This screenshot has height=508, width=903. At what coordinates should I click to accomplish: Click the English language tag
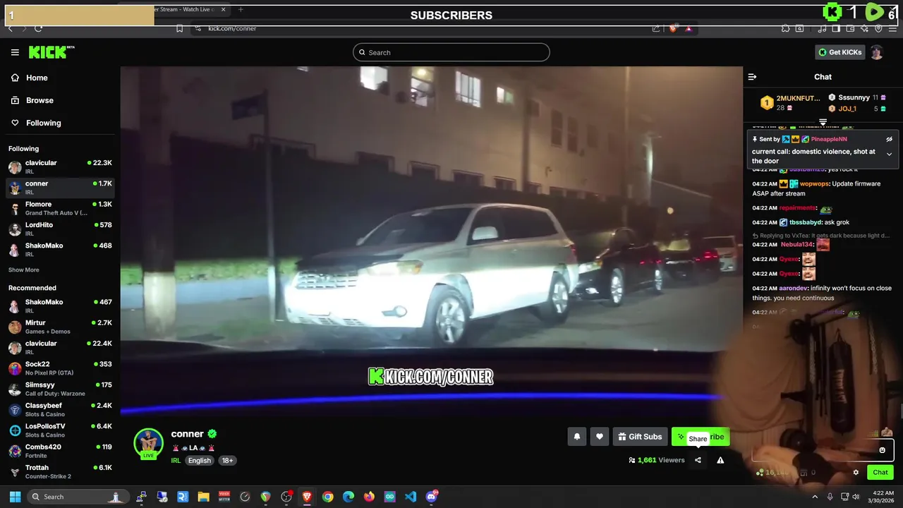[x=199, y=460]
